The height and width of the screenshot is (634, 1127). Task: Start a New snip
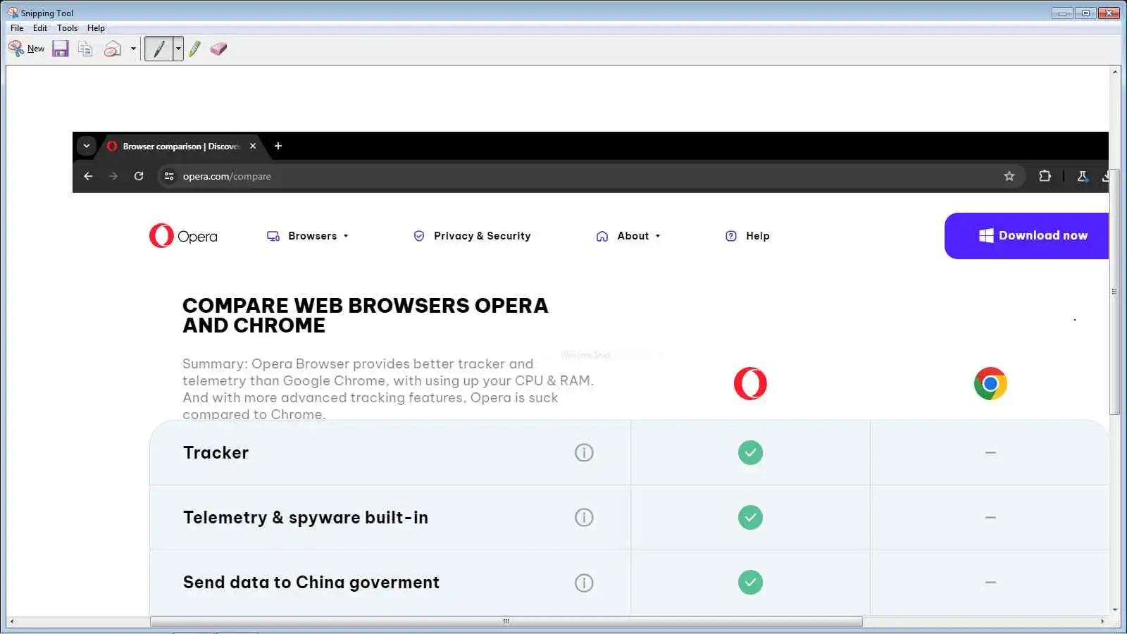[x=26, y=49]
